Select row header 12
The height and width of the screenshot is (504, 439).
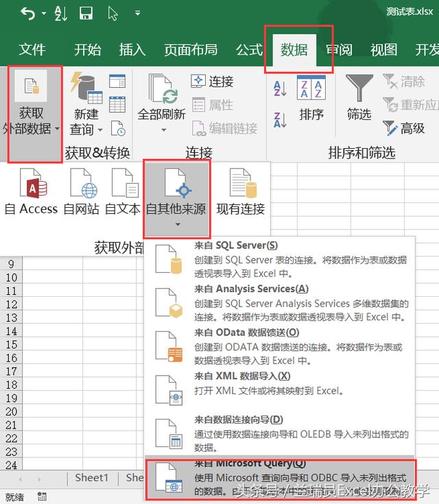(11, 304)
